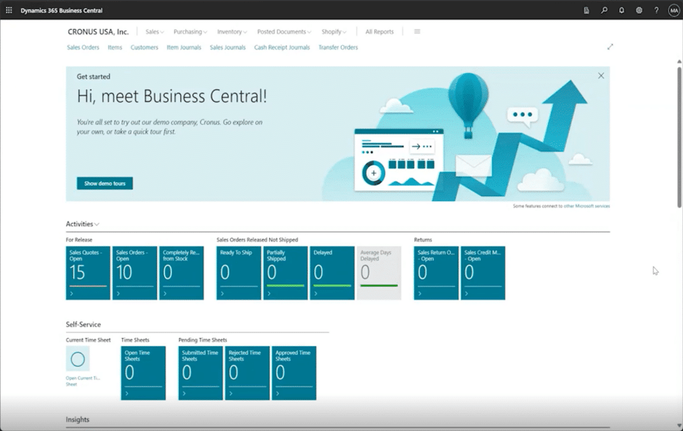Screen dimensions: 683x431
Task: Open the hamburger more-menu icon
Action: (x=417, y=32)
